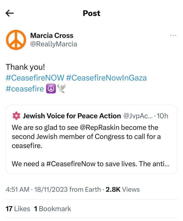Open Marcia Cross profile name
The width and height of the screenshot is (183, 221).
[x=52, y=36]
